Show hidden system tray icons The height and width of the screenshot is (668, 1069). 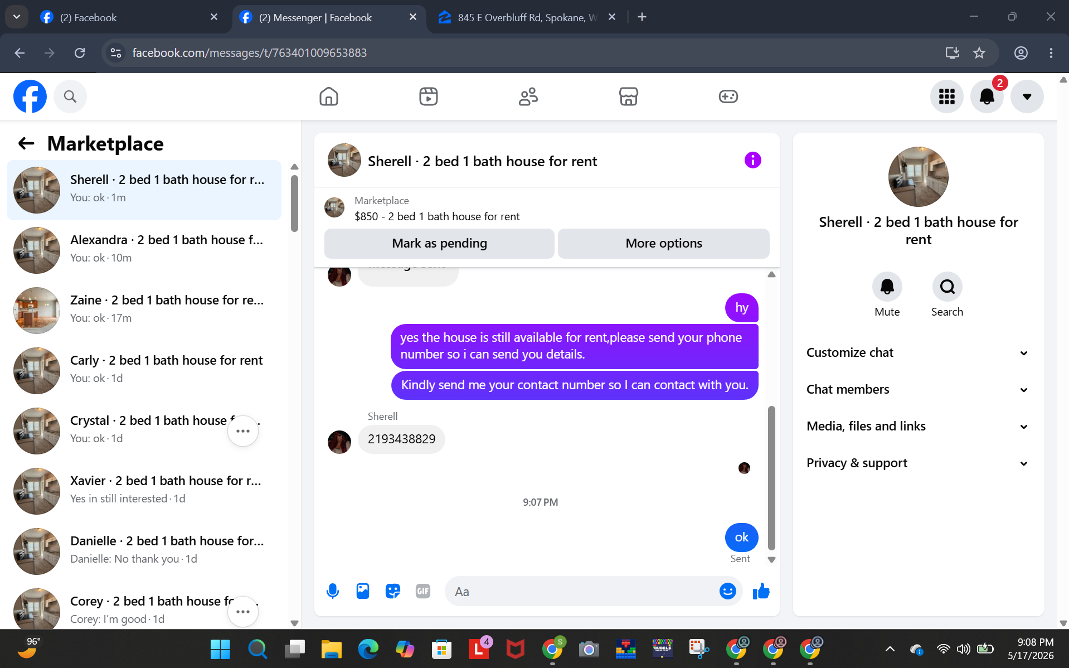tap(890, 649)
